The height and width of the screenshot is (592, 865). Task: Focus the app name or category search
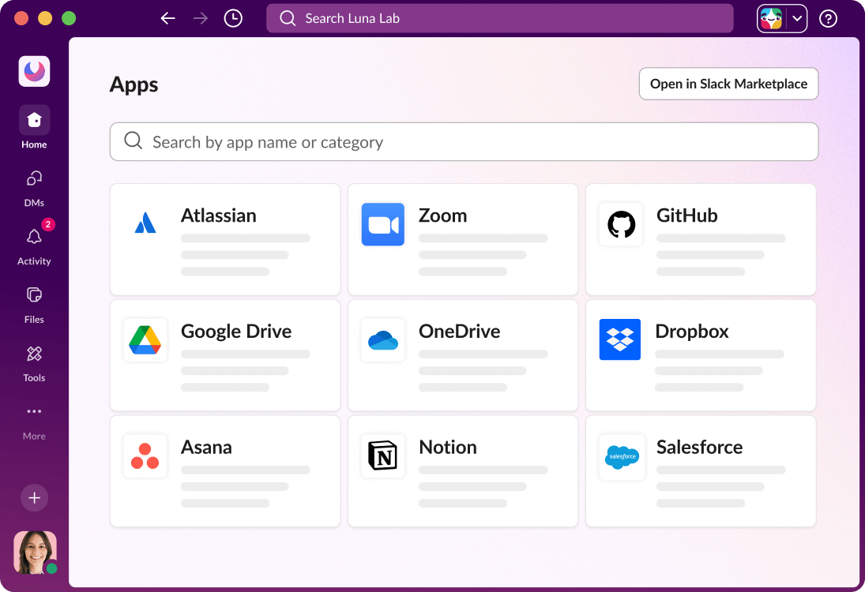pos(464,142)
